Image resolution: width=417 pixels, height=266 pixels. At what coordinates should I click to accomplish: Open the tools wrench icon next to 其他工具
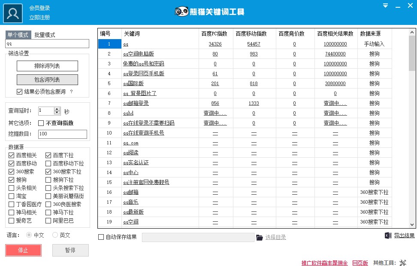pos(403,263)
